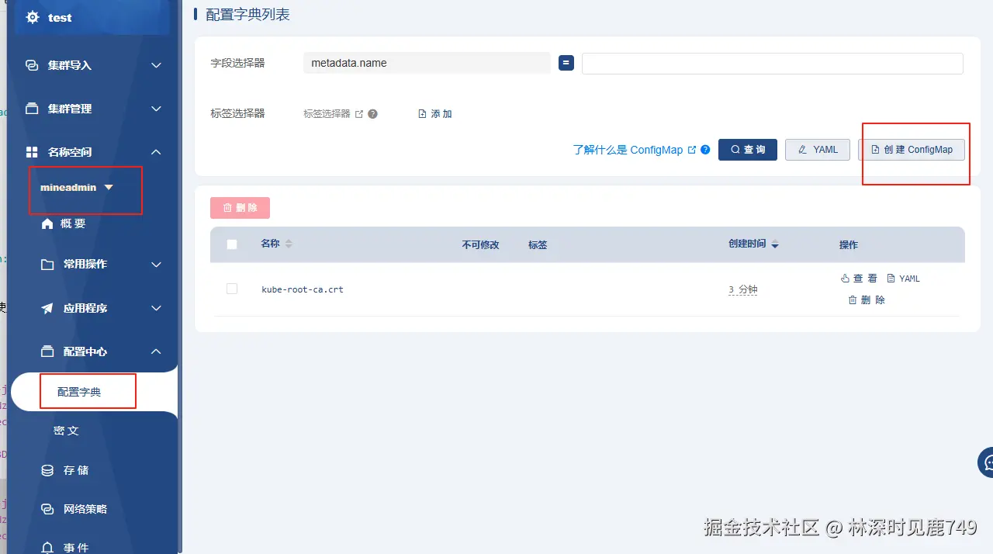Click 删除 in kube-root-ca.crt row
This screenshot has height=554, width=993.
867,300
